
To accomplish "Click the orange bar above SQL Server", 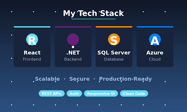I will [x=114, y=27].
